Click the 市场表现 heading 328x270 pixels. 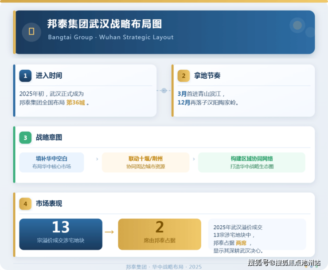(49, 203)
